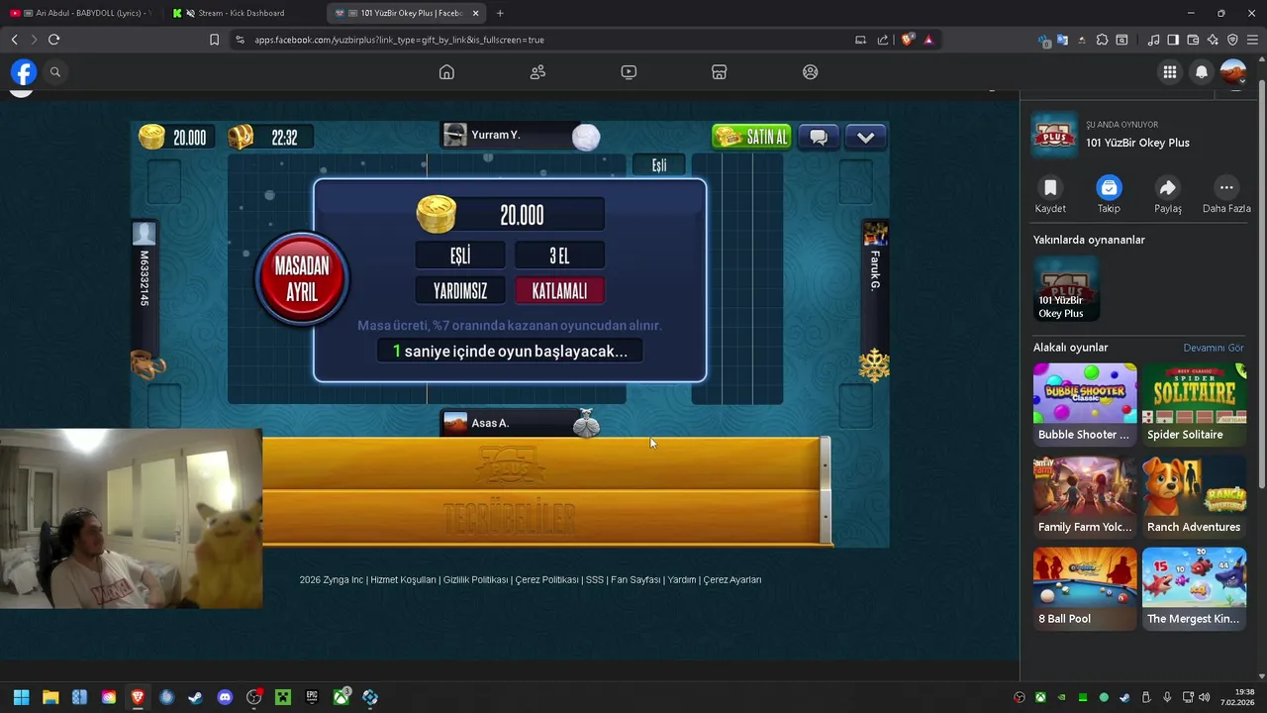The height and width of the screenshot is (713, 1267).
Task: Bookmark this page icon
Action: (x=214, y=40)
